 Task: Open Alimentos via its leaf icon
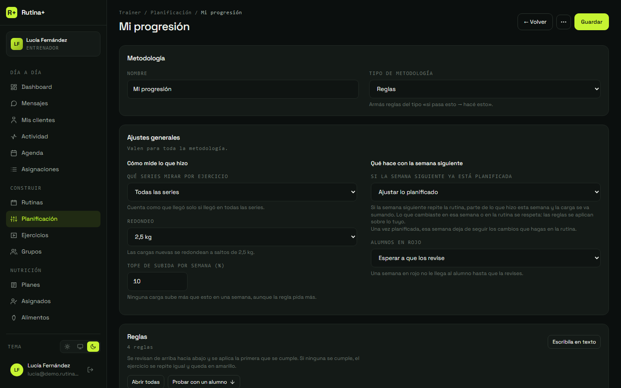14,318
